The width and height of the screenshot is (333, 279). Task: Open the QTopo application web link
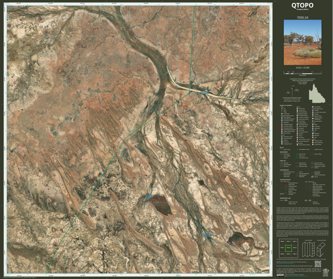tap(285, 263)
